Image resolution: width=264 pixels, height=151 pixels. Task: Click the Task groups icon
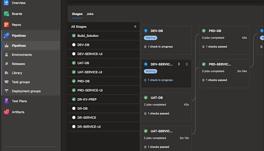pyautogui.click(x=6, y=82)
